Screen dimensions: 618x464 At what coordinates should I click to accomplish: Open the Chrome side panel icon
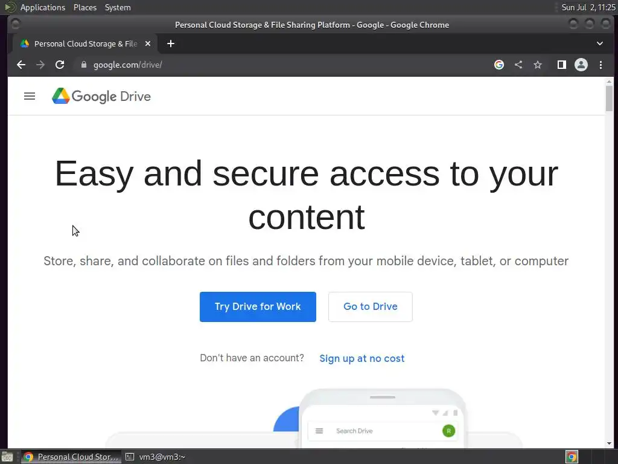pos(562,65)
